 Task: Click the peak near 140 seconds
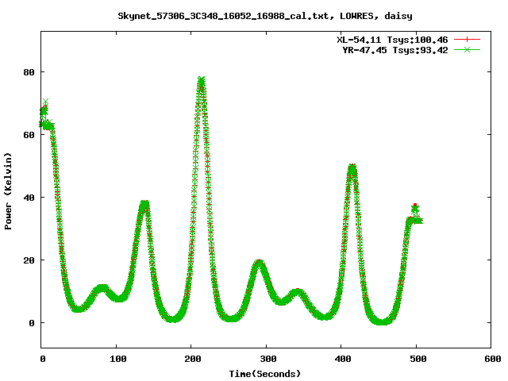click(x=144, y=203)
